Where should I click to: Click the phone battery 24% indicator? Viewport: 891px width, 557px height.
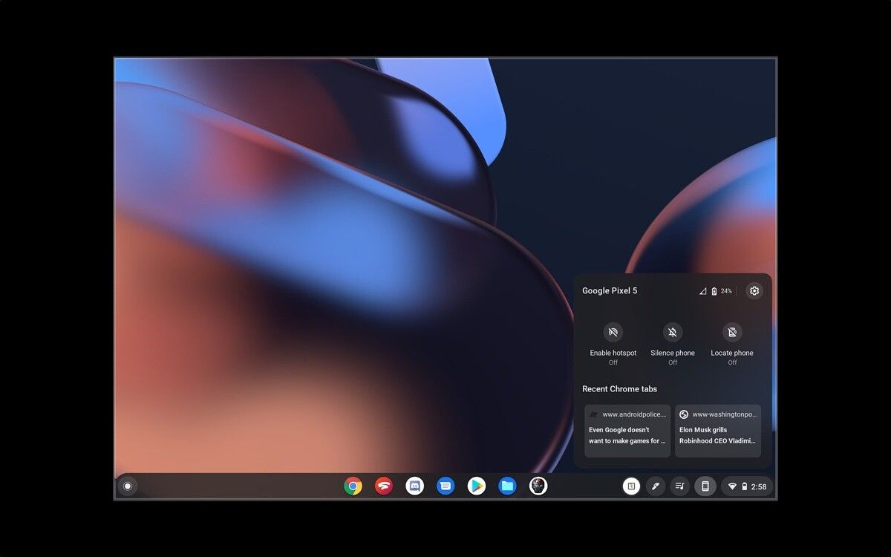click(x=722, y=291)
